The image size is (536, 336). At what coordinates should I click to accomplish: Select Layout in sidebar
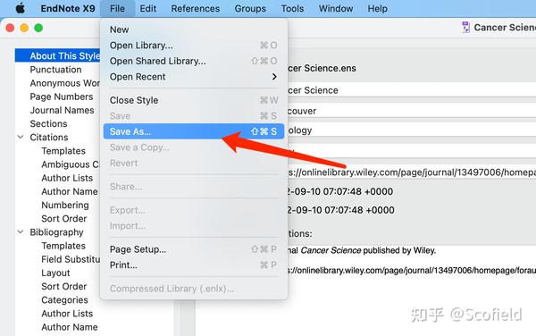(x=55, y=273)
